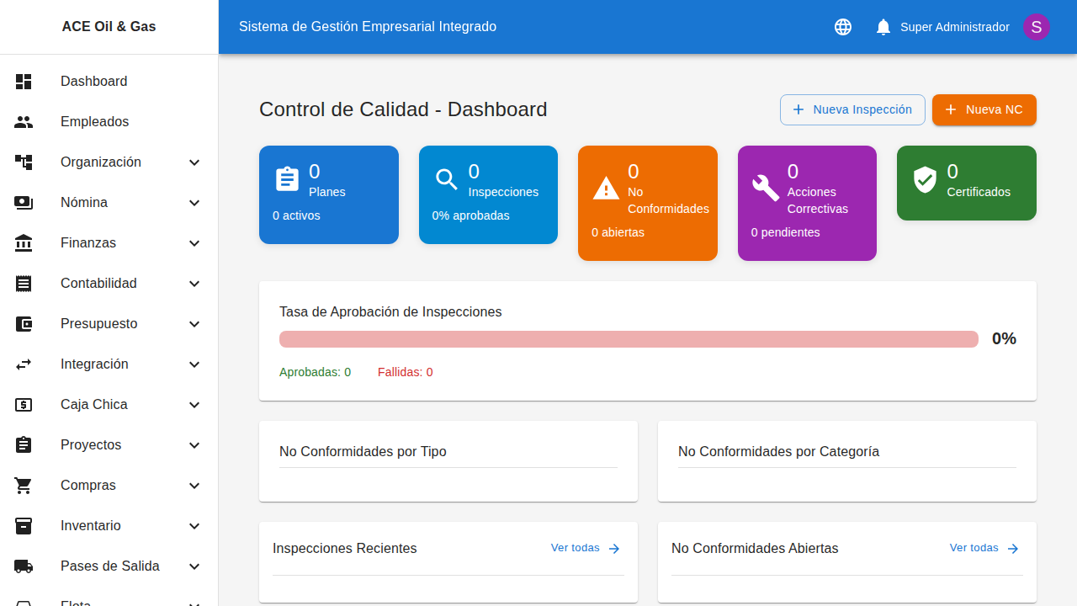
Task: Click the Finanzas bank icon
Action: (x=24, y=243)
